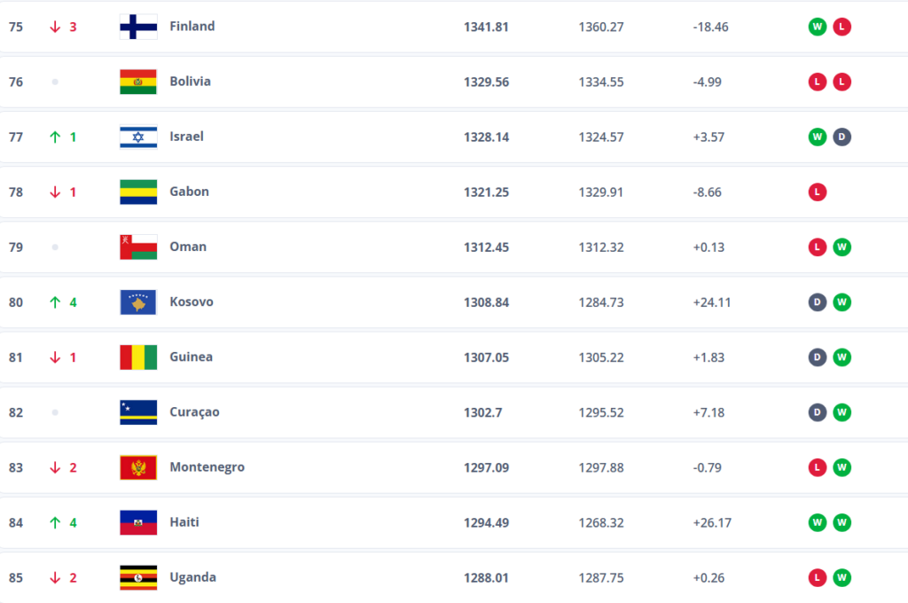
Task: Click Kosovo's green W result badge
Action: (842, 301)
